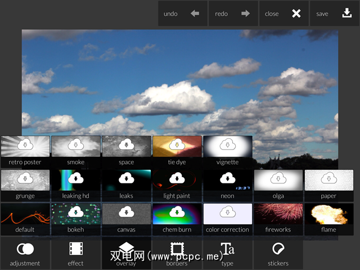Select the light paint overlay

177,184
